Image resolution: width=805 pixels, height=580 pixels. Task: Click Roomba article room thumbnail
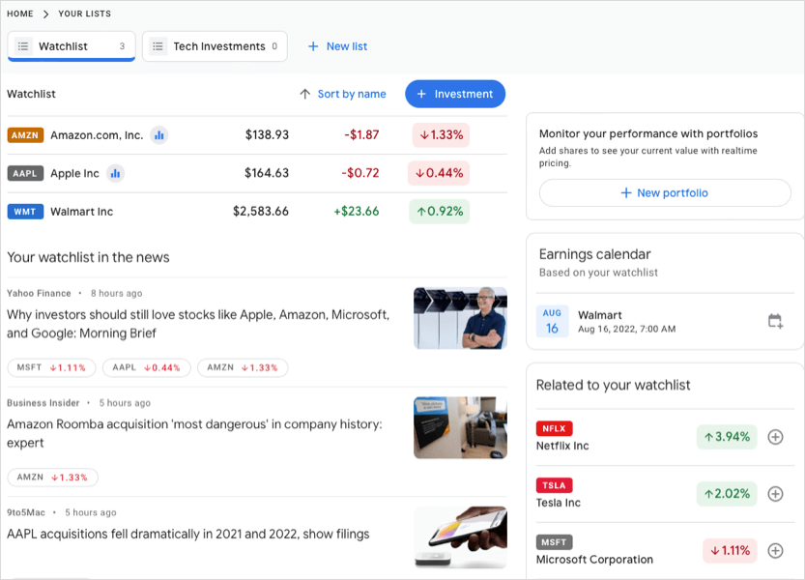coord(460,427)
